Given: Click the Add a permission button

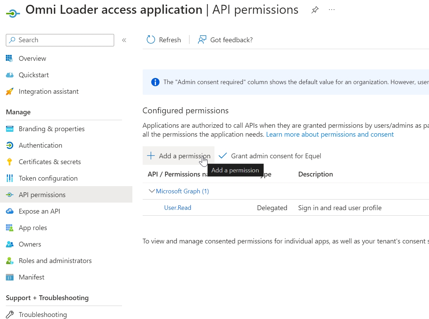Looking at the screenshot, I should tap(179, 156).
